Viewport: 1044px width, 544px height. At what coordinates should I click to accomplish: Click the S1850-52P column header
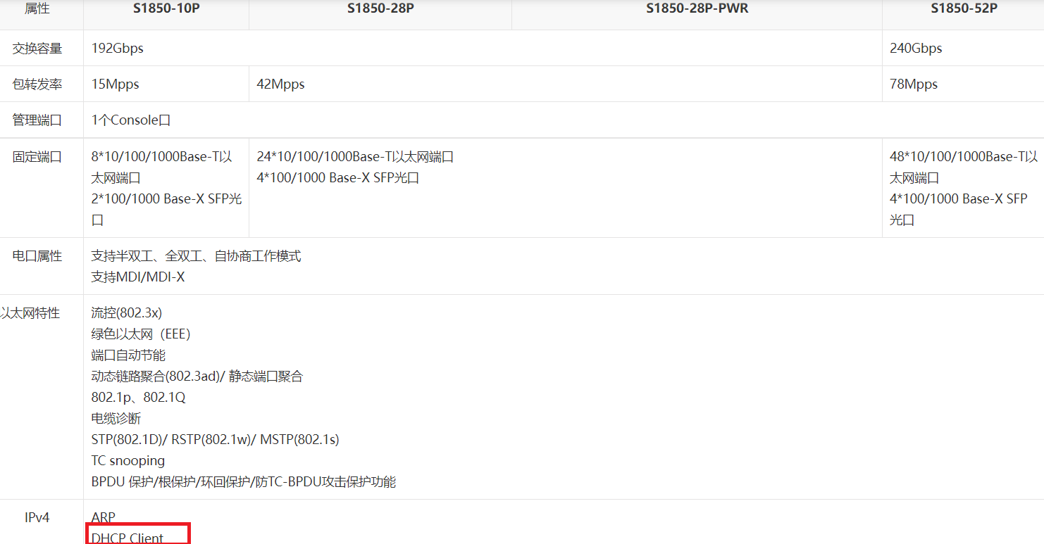click(964, 9)
